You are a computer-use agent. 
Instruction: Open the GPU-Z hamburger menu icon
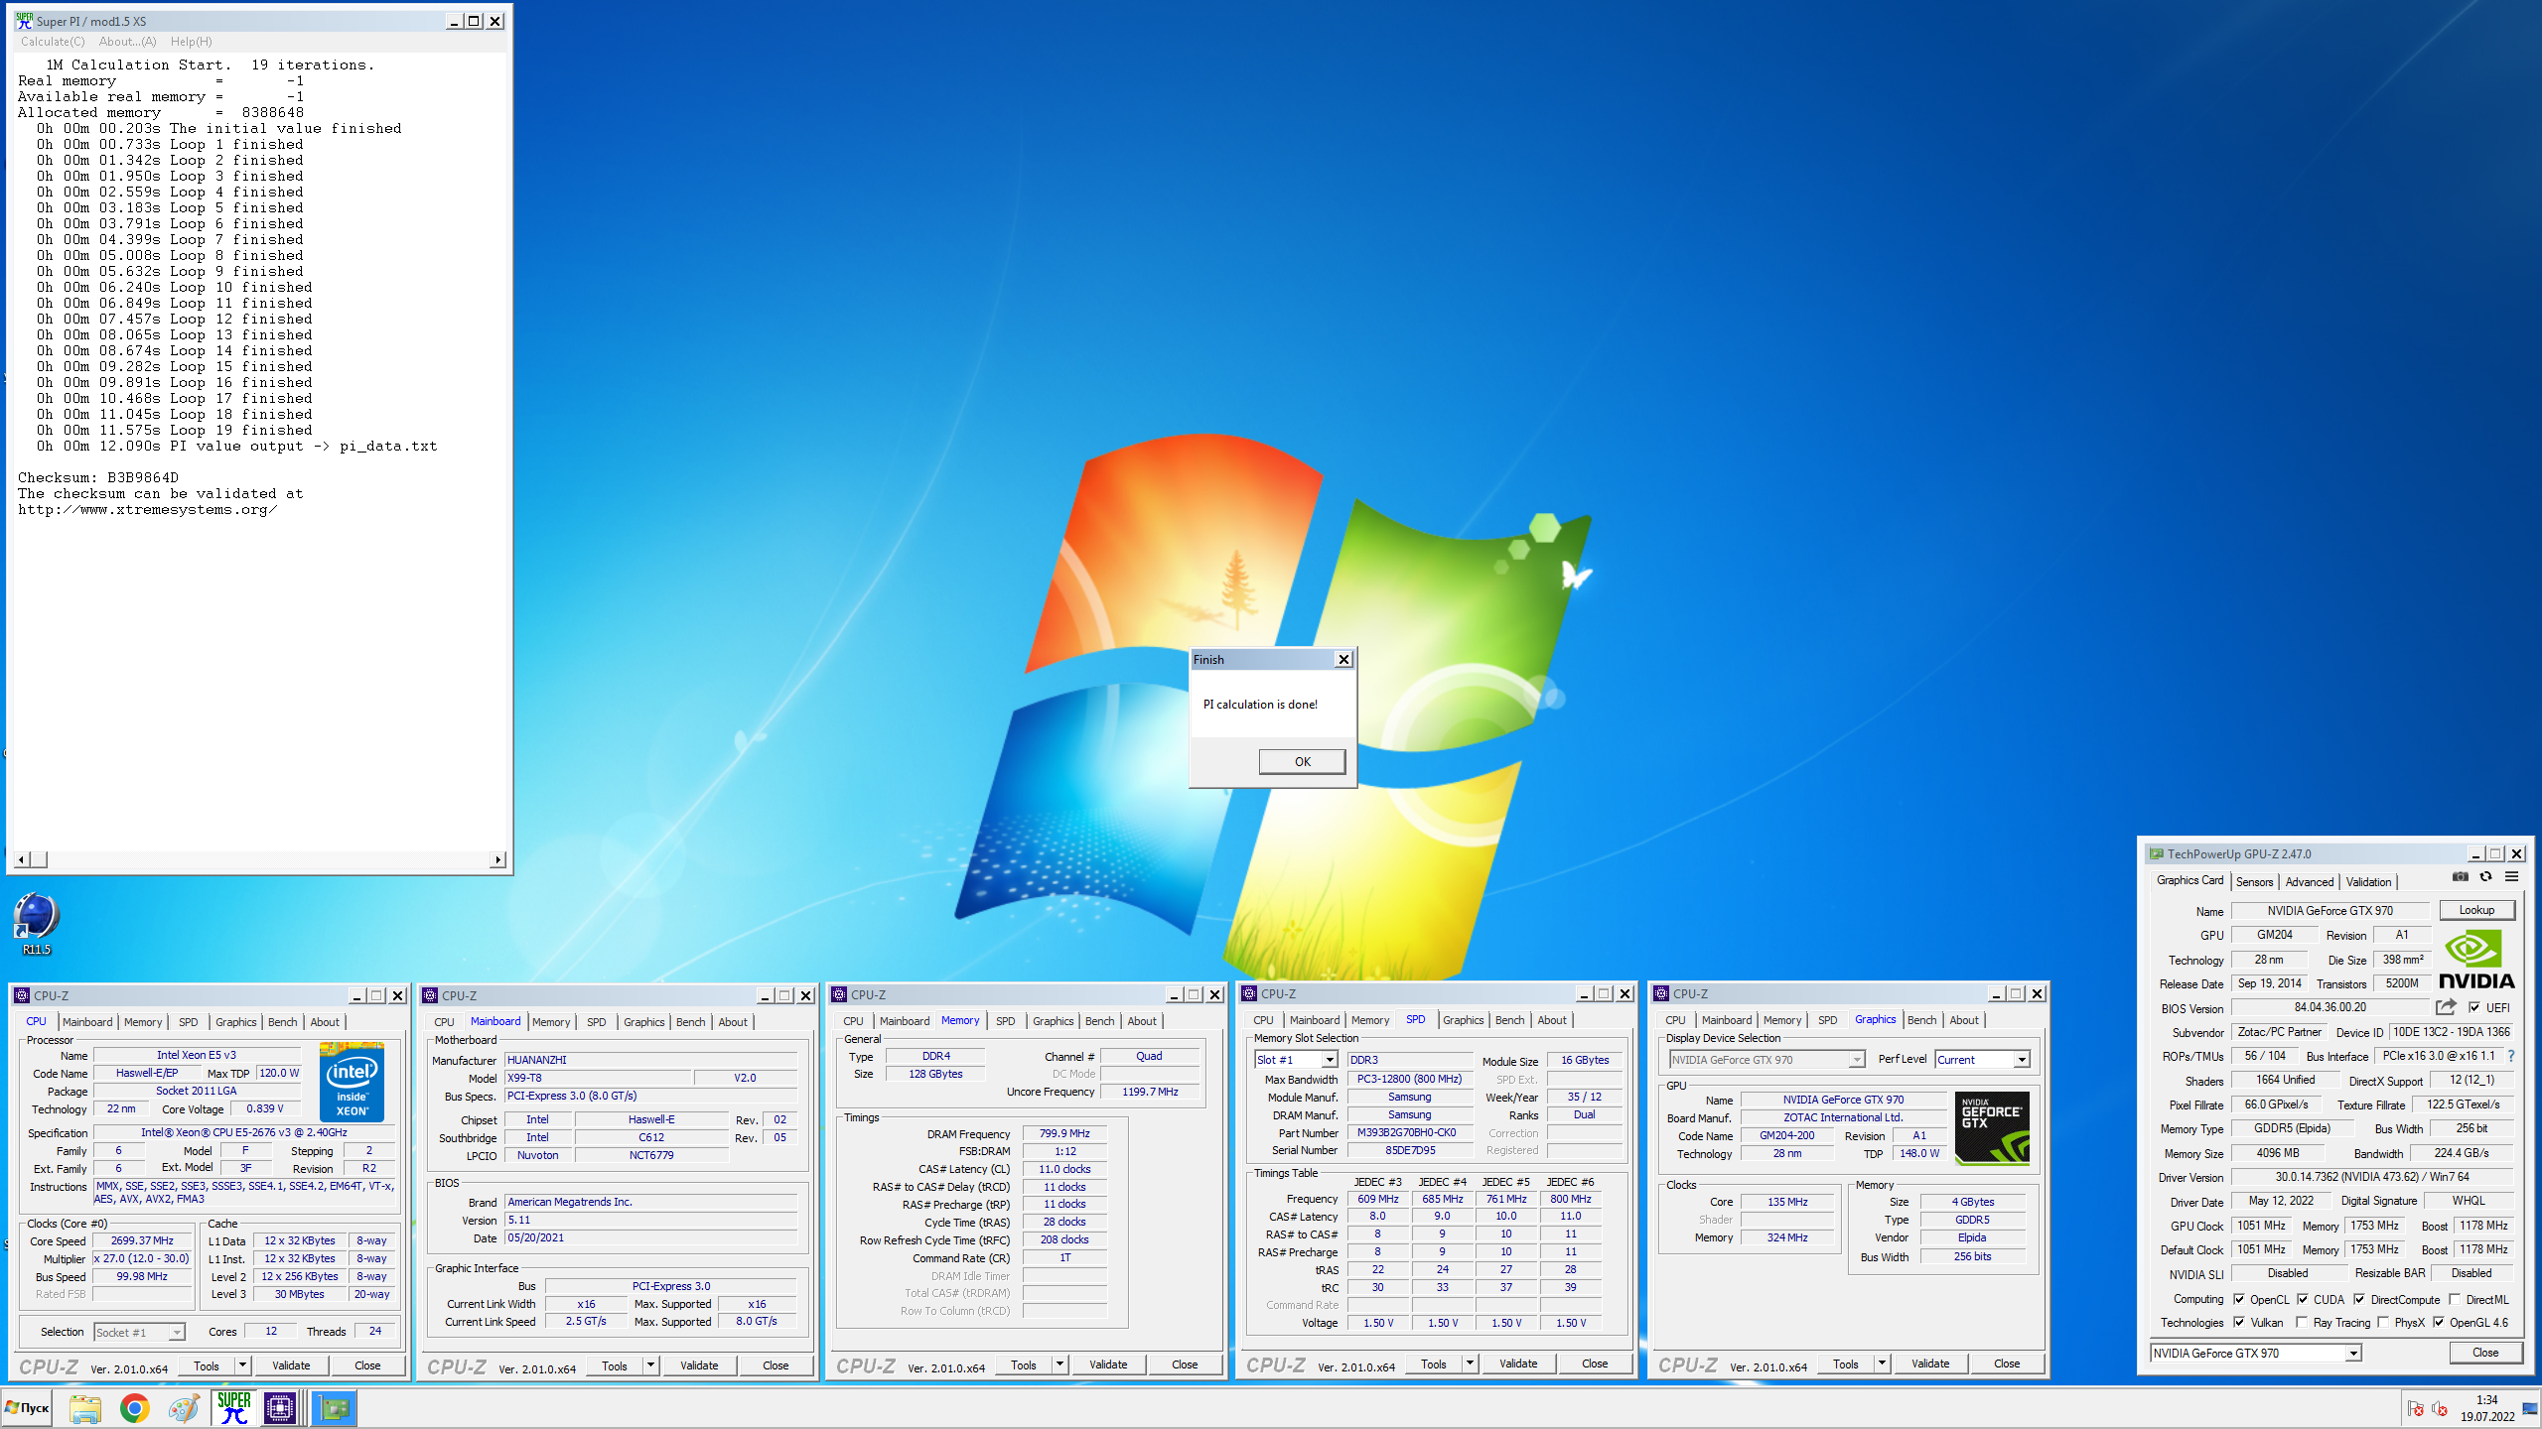[2511, 877]
